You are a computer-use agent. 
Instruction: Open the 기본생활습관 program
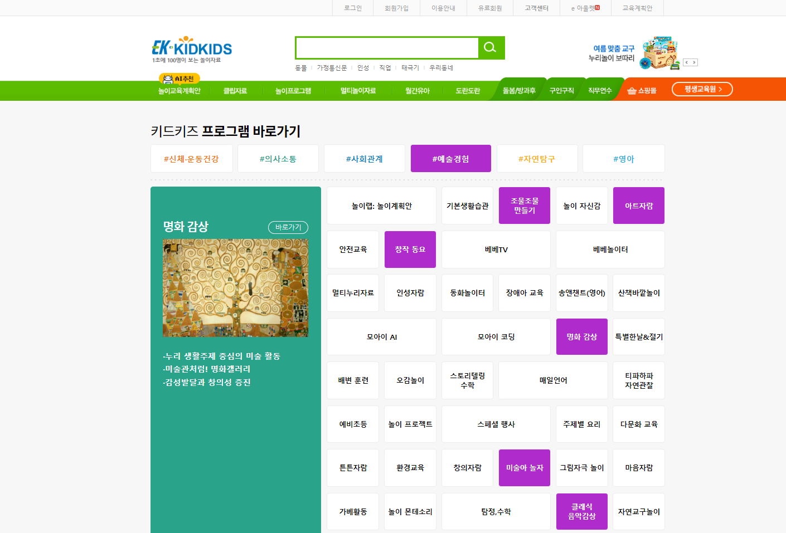point(467,206)
